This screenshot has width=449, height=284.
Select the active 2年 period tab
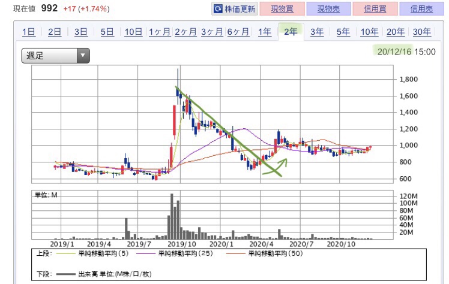[x=291, y=31]
